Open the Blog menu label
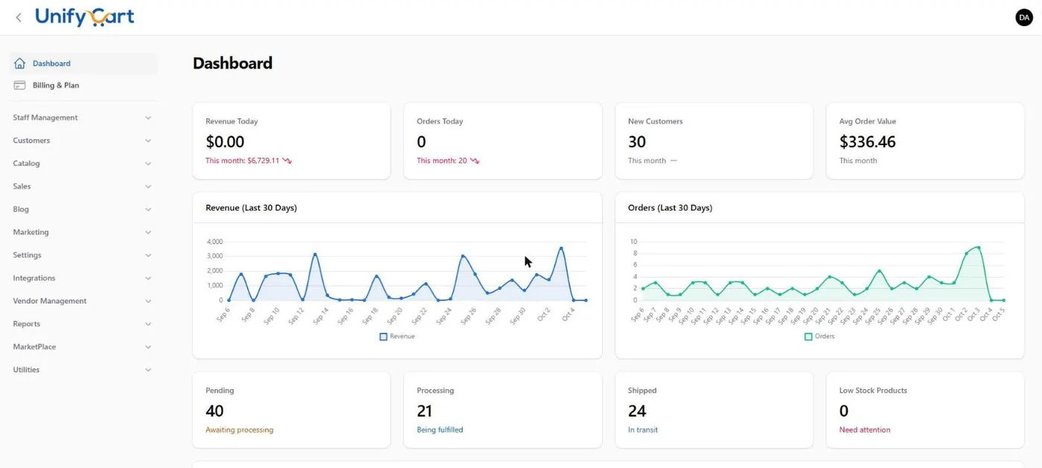The height and width of the screenshot is (468, 1042). [x=21, y=210]
